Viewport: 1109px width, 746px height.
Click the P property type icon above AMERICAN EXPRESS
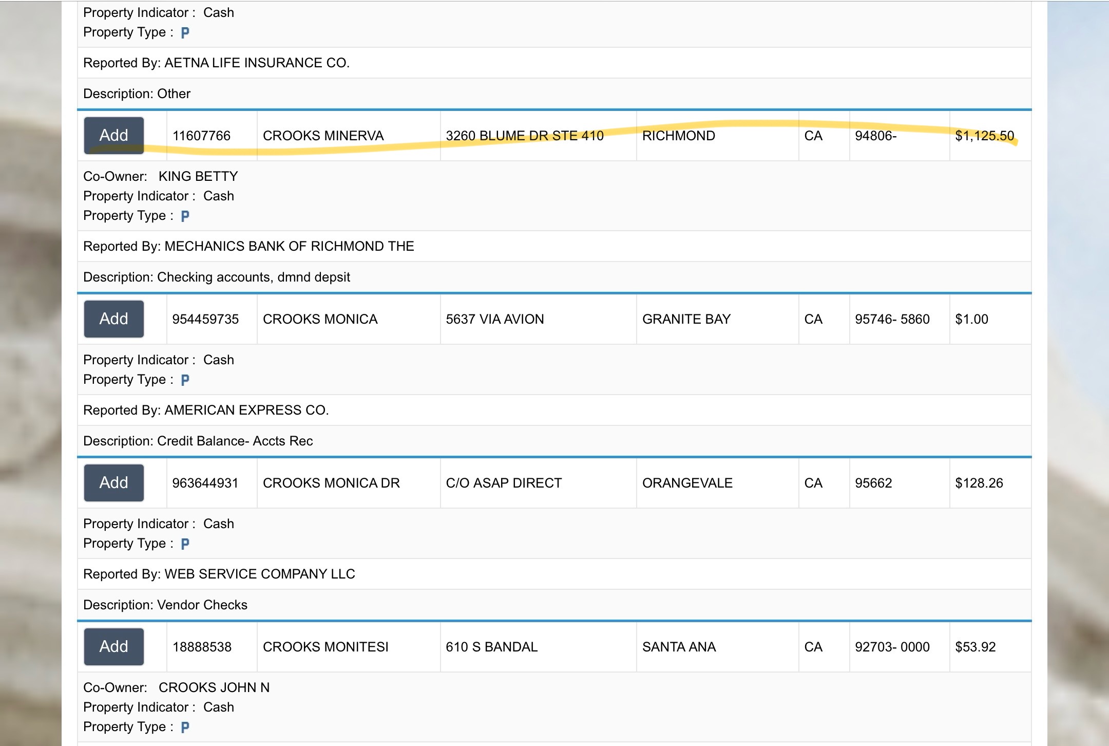[185, 380]
